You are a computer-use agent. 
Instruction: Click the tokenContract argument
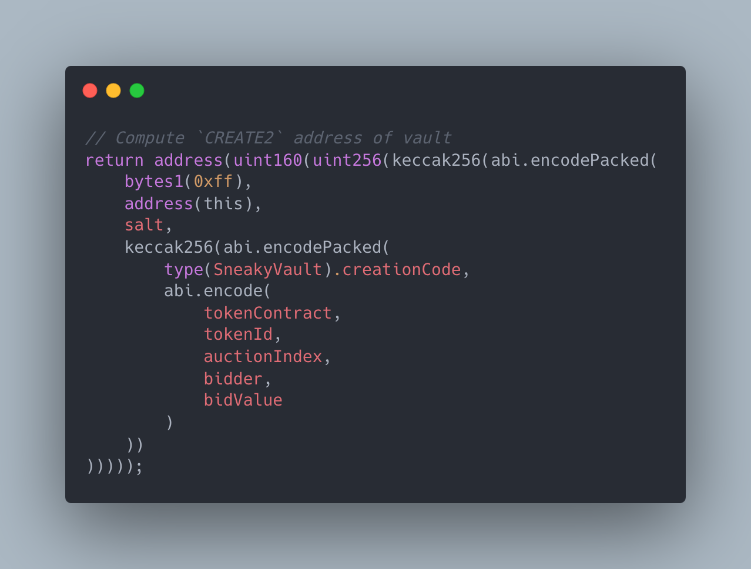coord(268,313)
